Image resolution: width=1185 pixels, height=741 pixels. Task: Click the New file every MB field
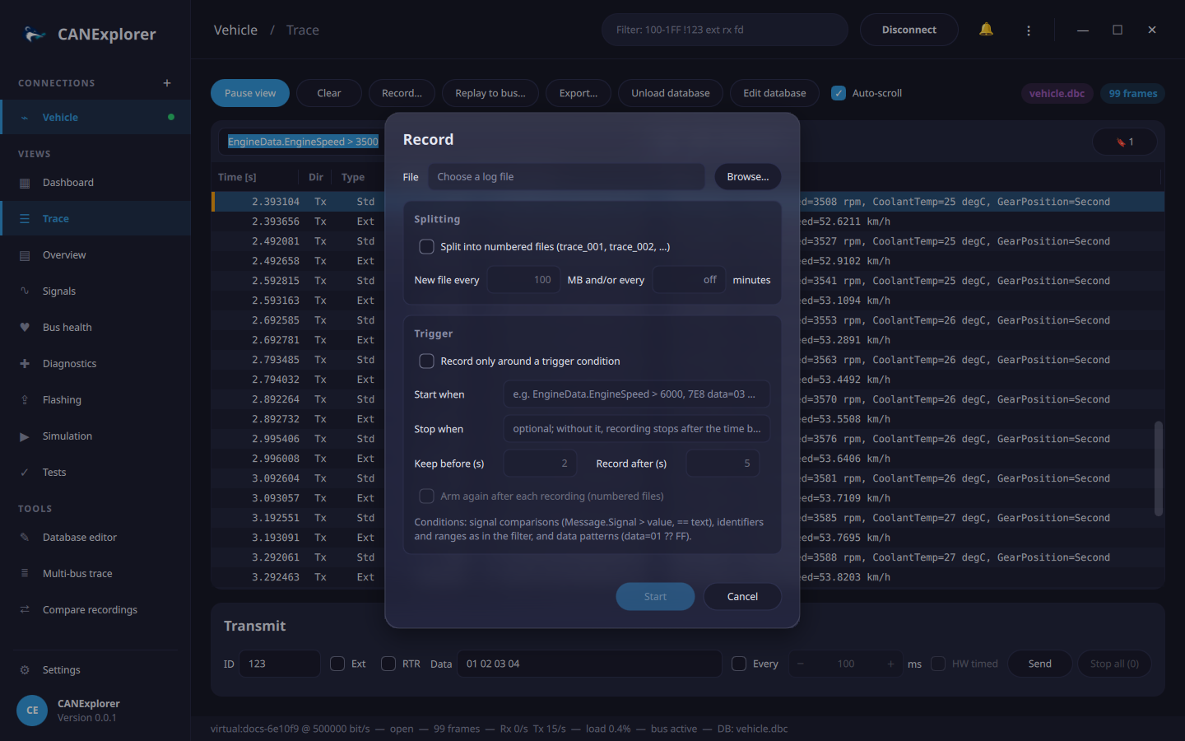[x=523, y=280]
